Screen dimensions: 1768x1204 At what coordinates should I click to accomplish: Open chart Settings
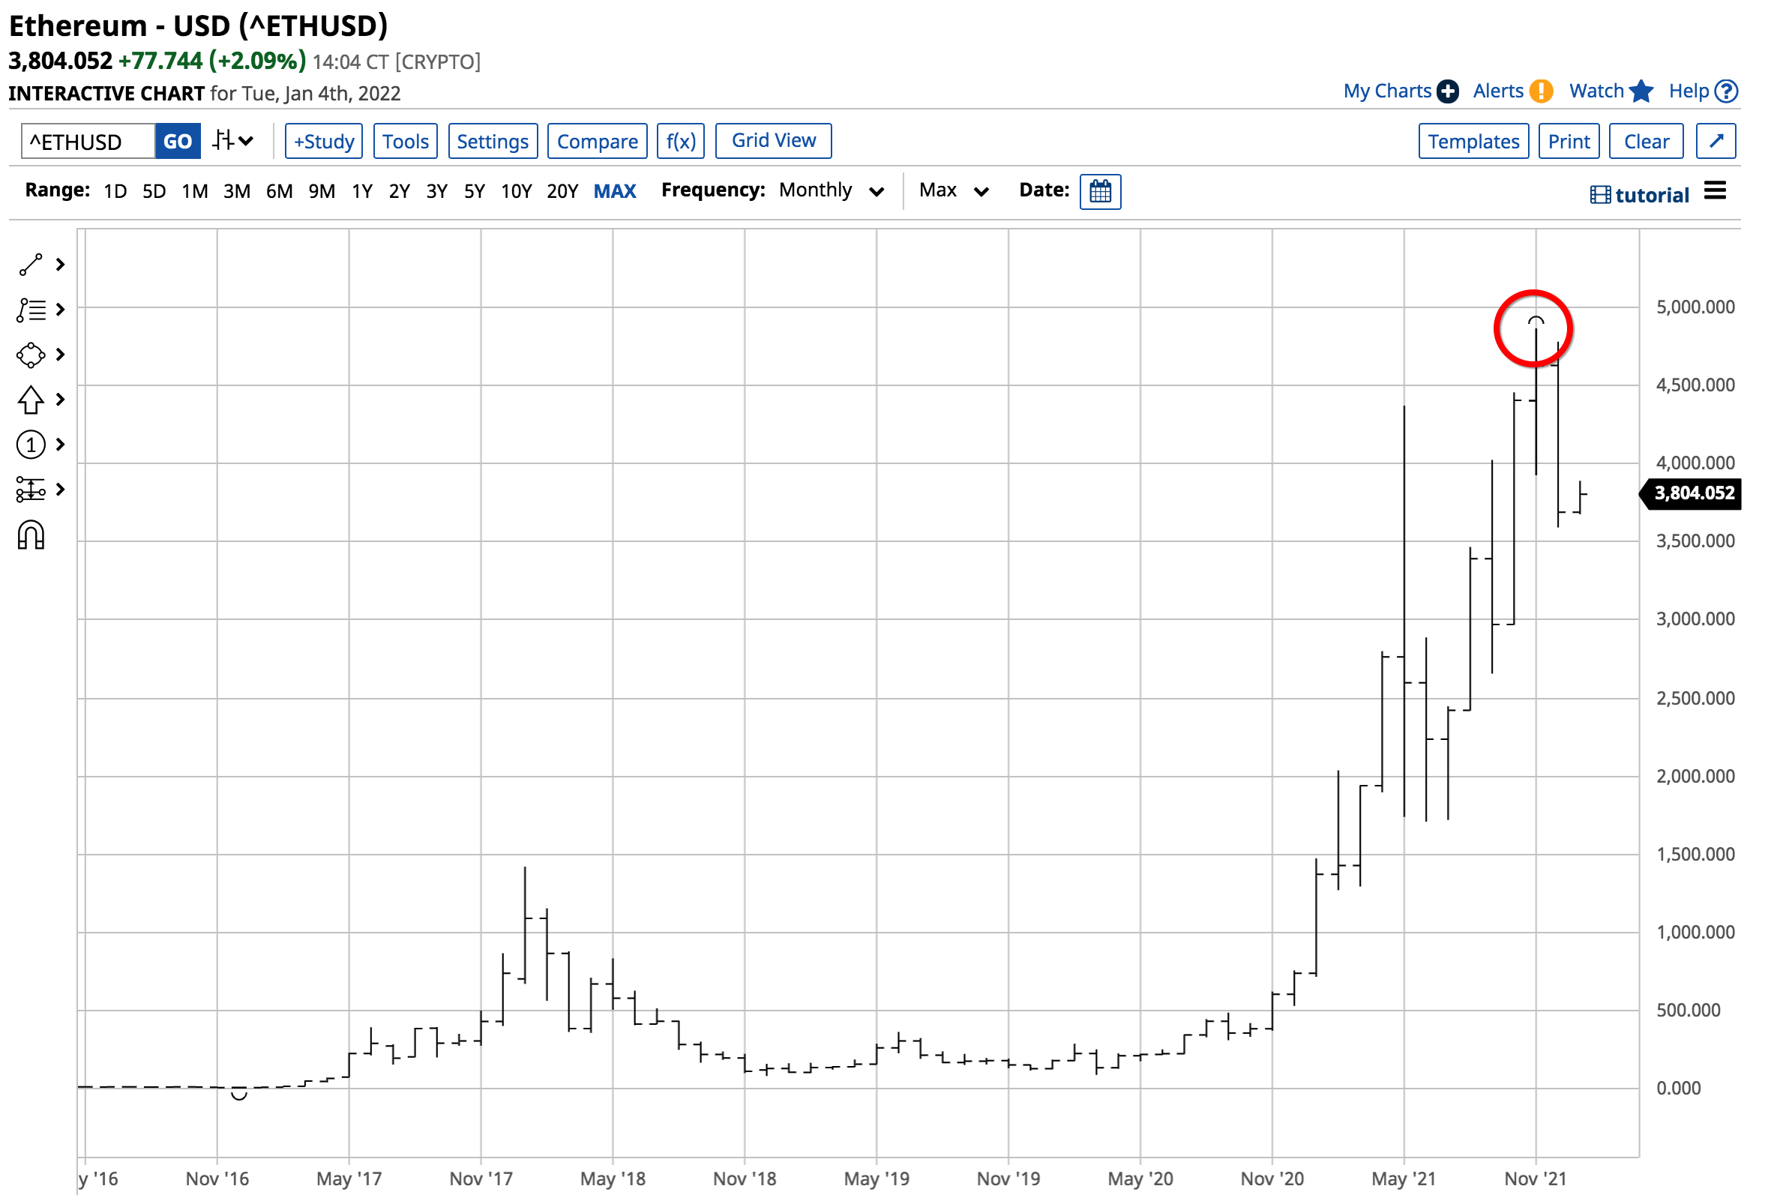(x=493, y=142)
